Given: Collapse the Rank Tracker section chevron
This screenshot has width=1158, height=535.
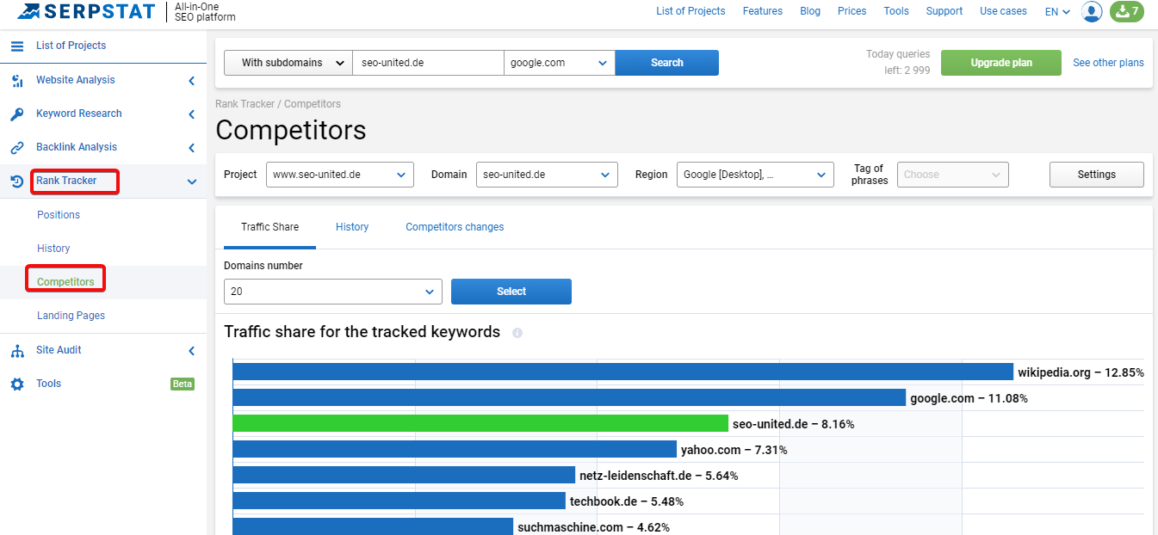Looking at the screenshot, I should (x=192, y=181).
